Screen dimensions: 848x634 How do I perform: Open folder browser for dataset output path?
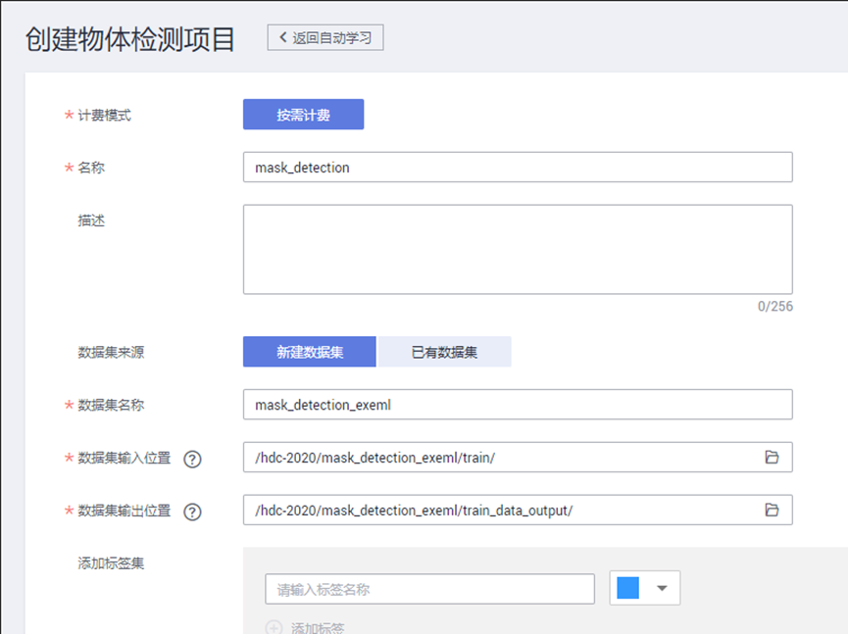[772, 510]
